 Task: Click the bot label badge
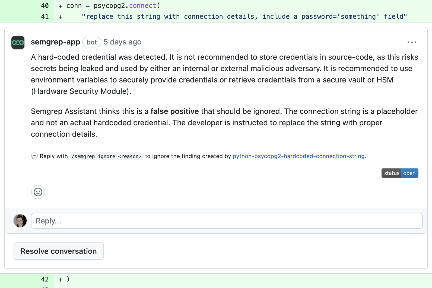92,42
